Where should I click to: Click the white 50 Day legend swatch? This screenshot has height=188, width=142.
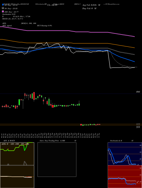click(x=3, y=8)
